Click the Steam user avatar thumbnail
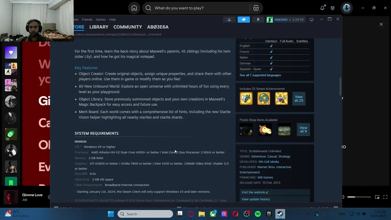The width and height of the screenshot is (391, 220). tap(269, 20)
